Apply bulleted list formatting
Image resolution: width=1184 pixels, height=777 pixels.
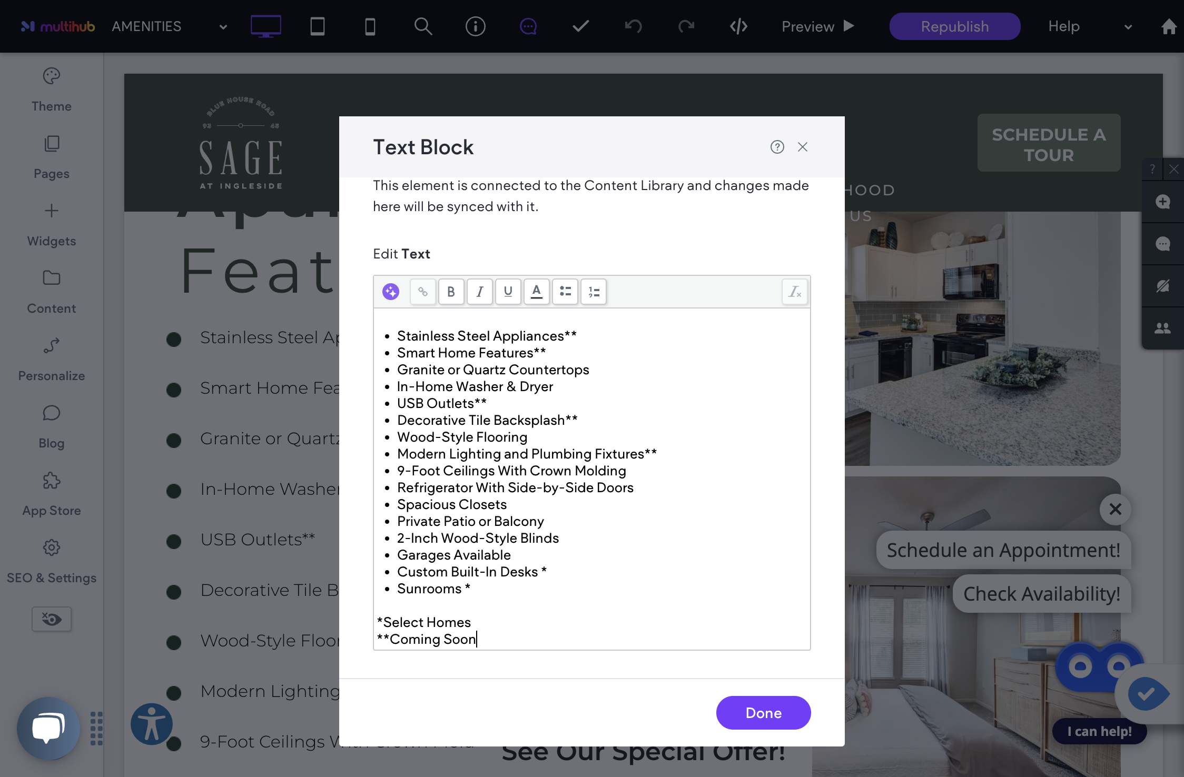565,291
